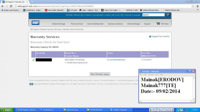This screenshot has width=200, height=112.
Task: Open the Chrome menu hamburger icon
Action: (197, 6)
